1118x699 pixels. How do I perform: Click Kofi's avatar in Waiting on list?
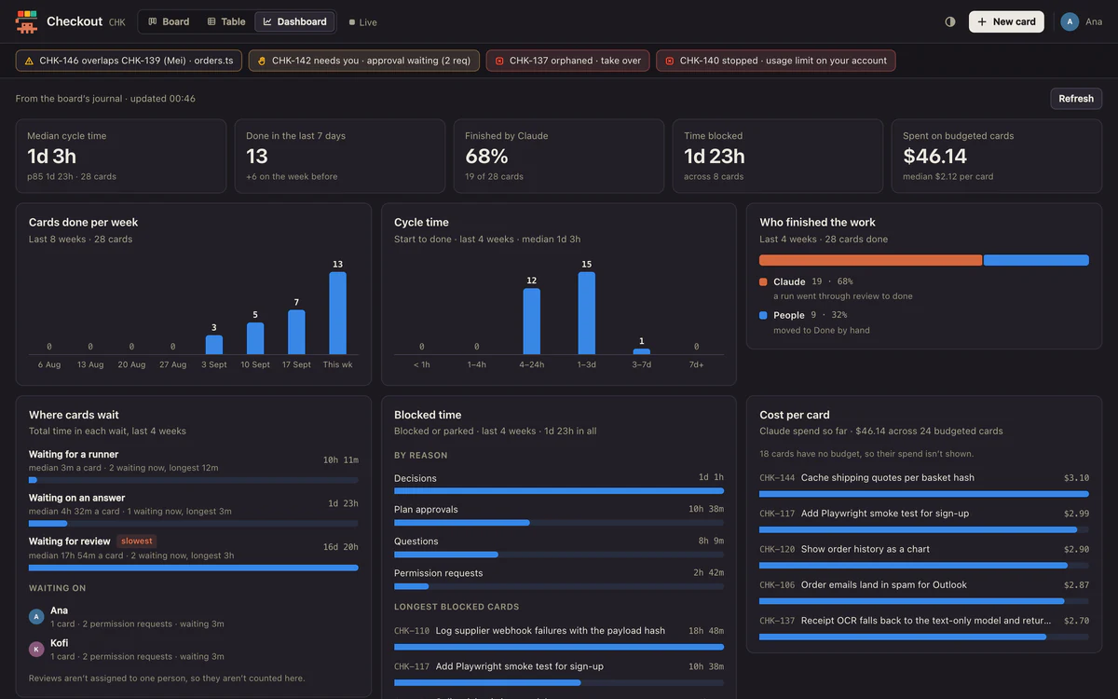(36, 649)
